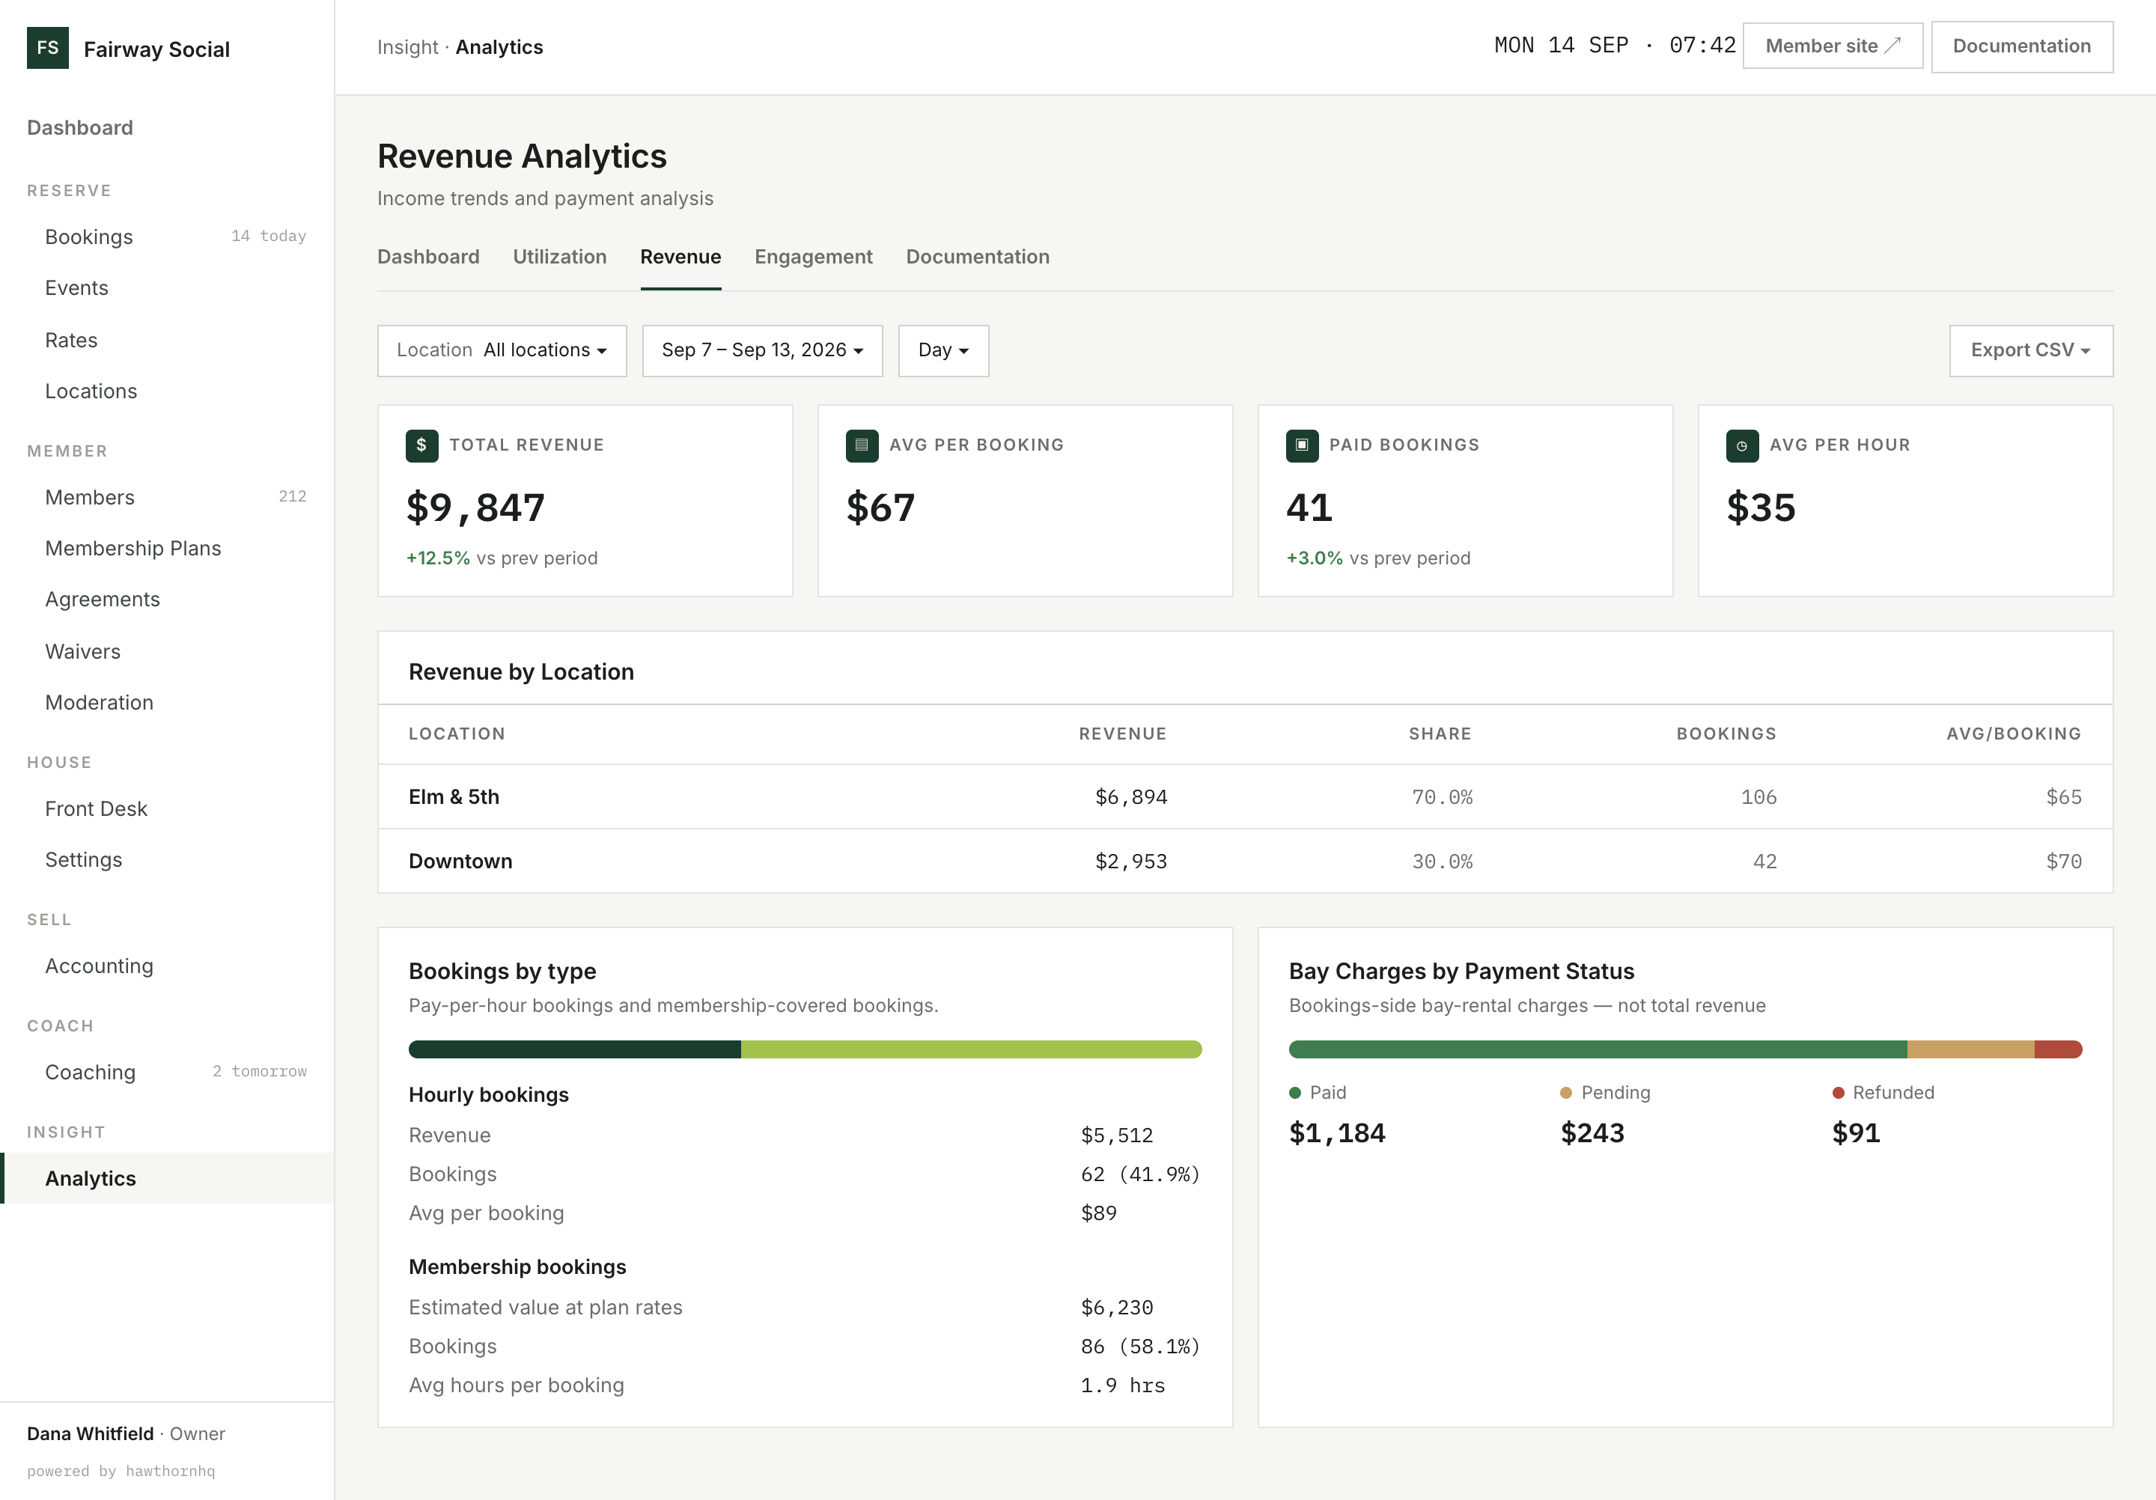Viewport: 2156px width, 1500px height.
Task: Open Members in the sidebar
Action: pyautogui.click(x=167, y=498)
